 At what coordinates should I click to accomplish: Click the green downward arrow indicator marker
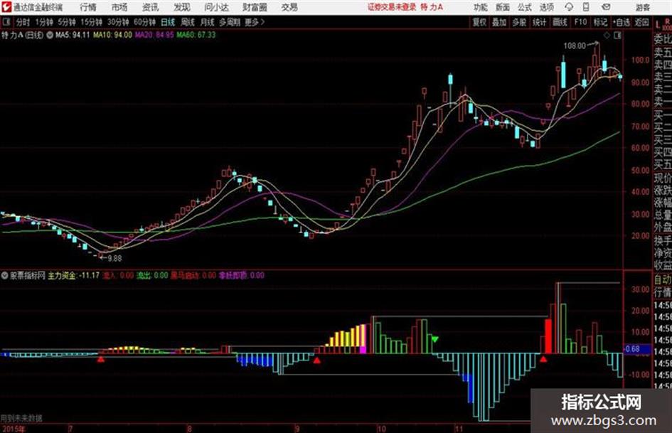pyautogui.click(x=435, y=340)
